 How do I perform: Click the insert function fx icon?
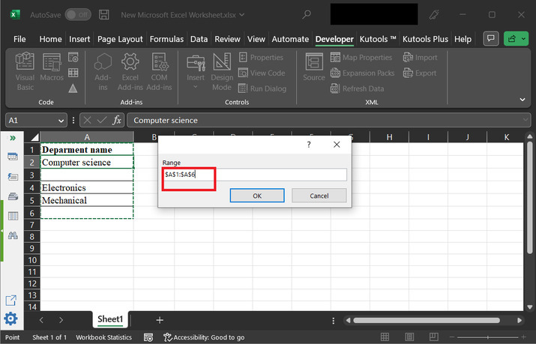pyautogui.click(x=117, y=120)
